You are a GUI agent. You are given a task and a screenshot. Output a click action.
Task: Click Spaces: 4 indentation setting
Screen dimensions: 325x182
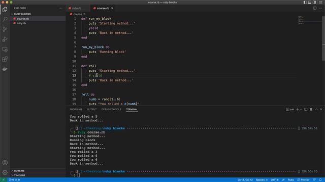[262, 180]
